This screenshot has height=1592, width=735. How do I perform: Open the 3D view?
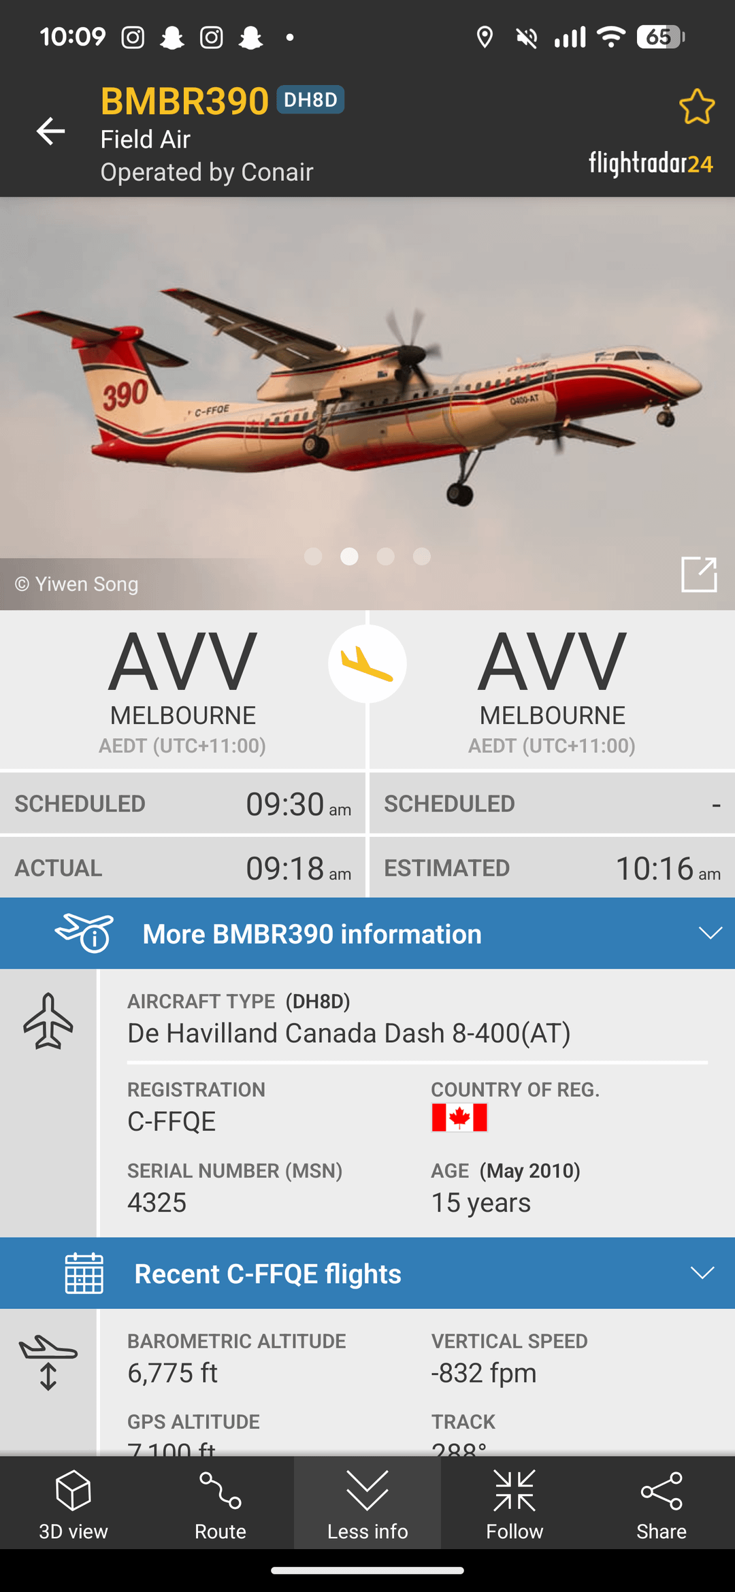tap(73, 1505)
